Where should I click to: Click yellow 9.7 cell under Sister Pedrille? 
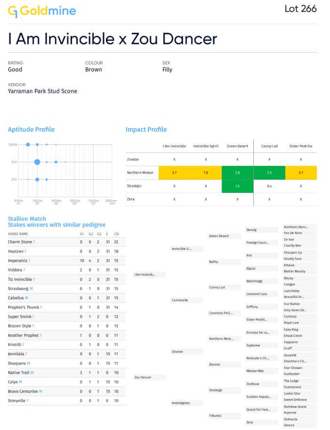tap(301, 173)
